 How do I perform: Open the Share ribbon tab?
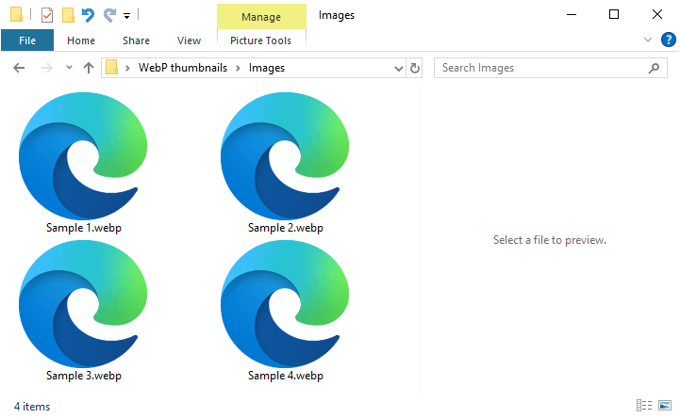point(136,40)
